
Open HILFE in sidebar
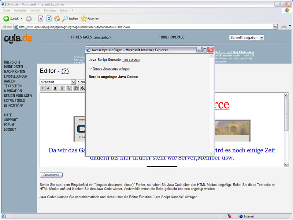click(8, 115)
